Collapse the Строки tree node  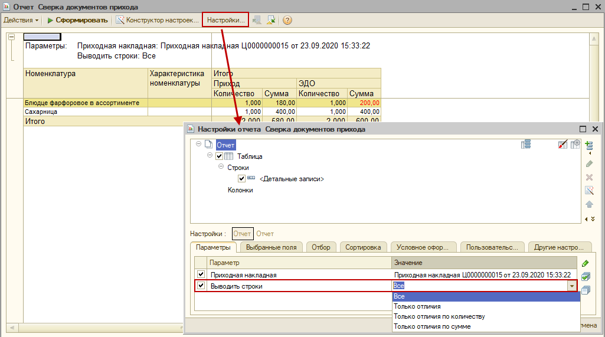pos(221,166)
